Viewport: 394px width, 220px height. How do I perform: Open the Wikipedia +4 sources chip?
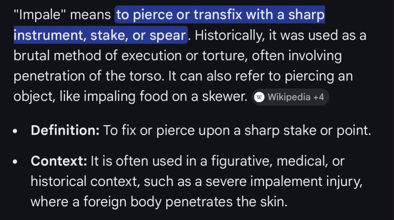[290, 97]
